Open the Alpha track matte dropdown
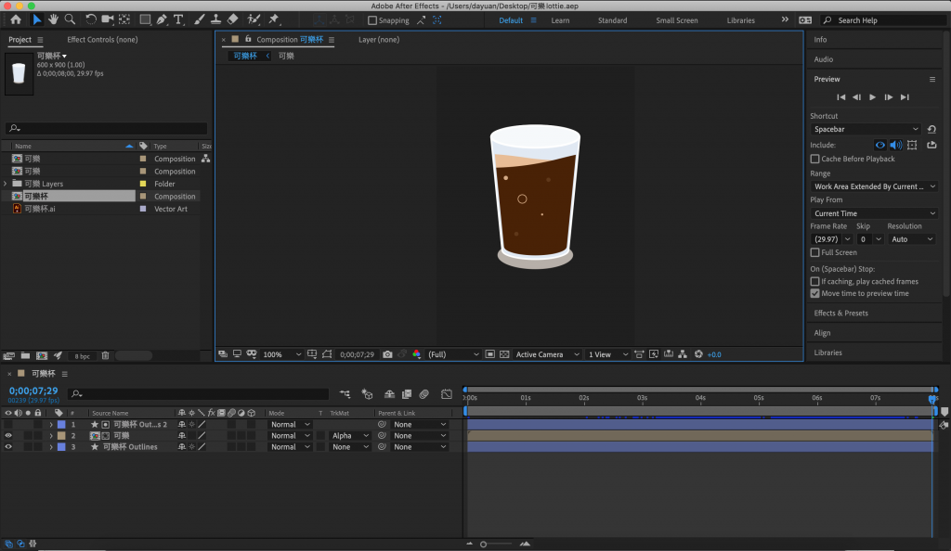951x551 pixels. pyautogui.click(x=350, y=435)
